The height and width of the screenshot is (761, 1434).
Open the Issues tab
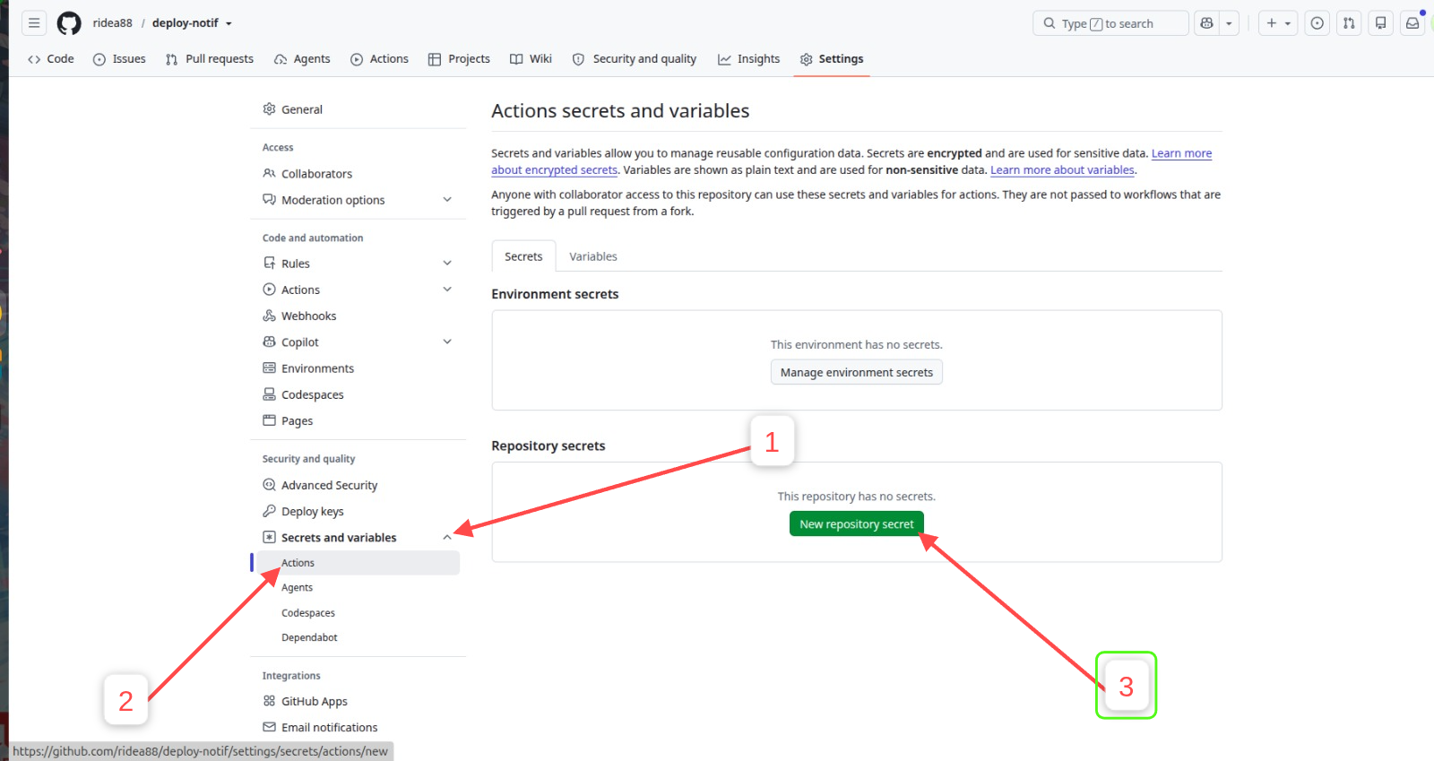(x=119, y=59)
